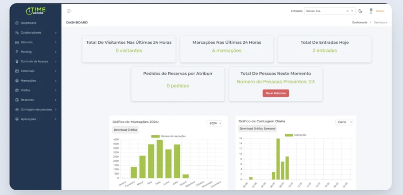Expand Visitas submenu chevron
403x195 pixels.
[x=56, y=90]
